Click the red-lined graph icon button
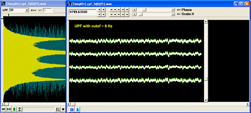Viewport: 251px width, 113px height. [x=58, y=109]
